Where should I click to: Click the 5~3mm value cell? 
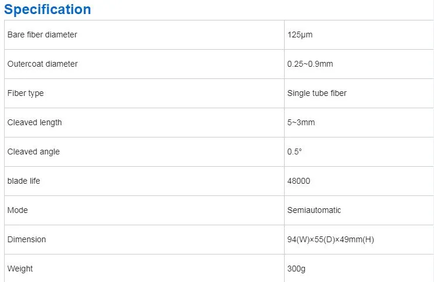(x=302, y=122)
